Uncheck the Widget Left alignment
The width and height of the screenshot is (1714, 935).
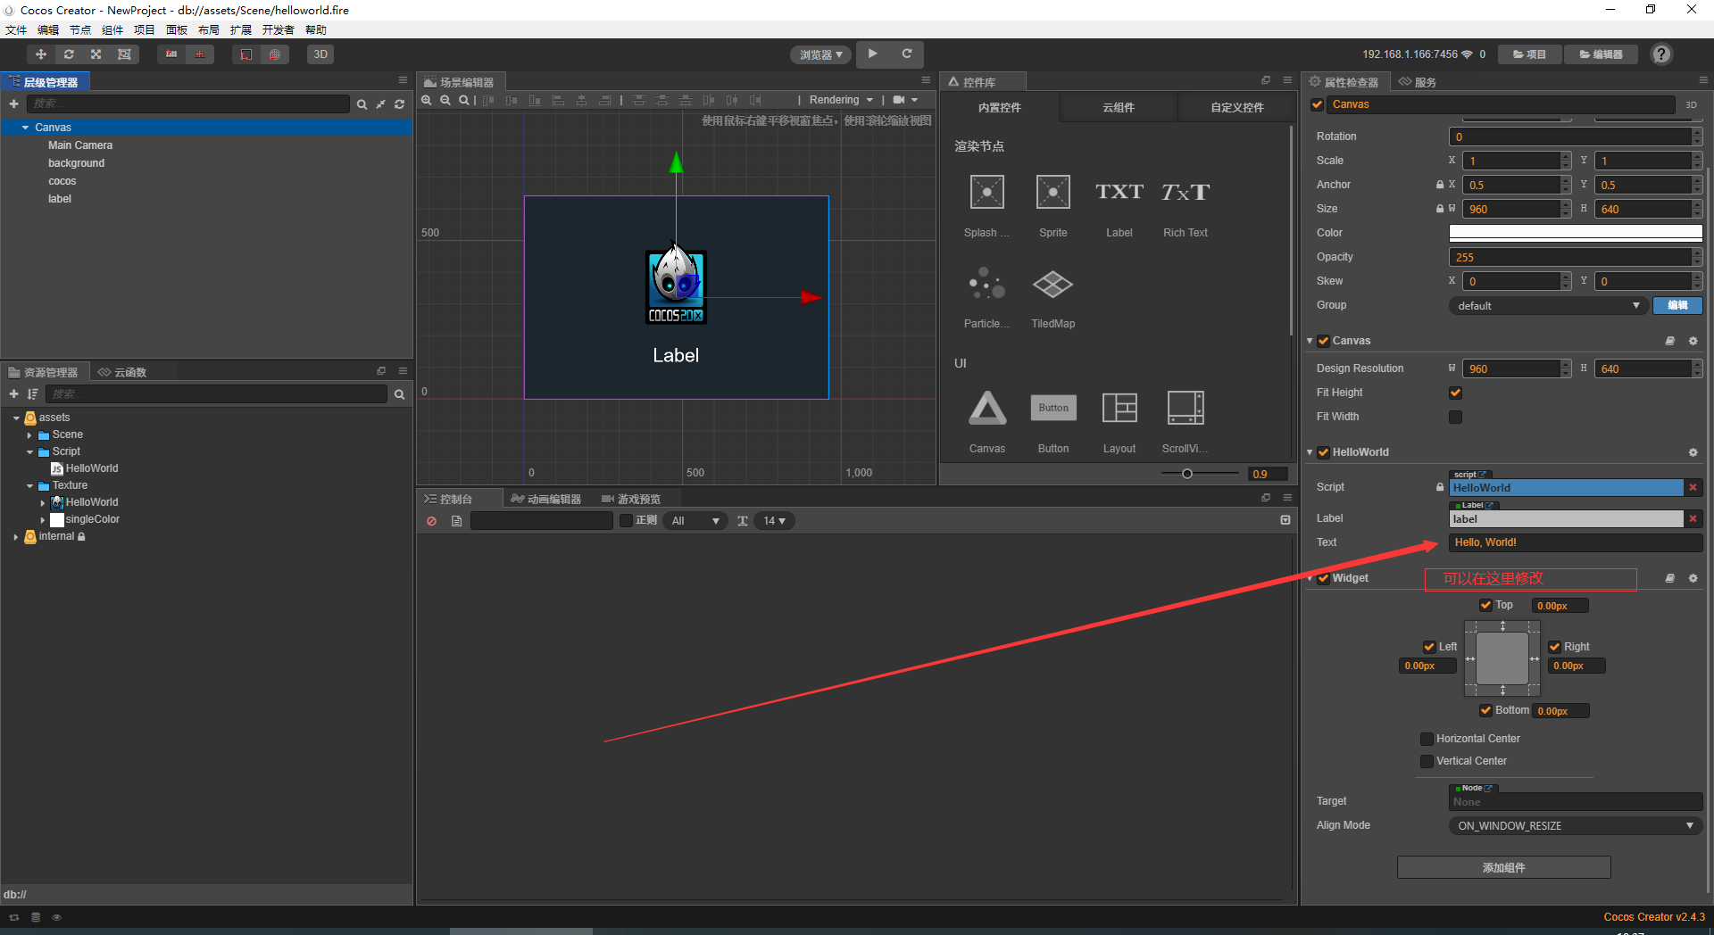(x=1429, y=647)
